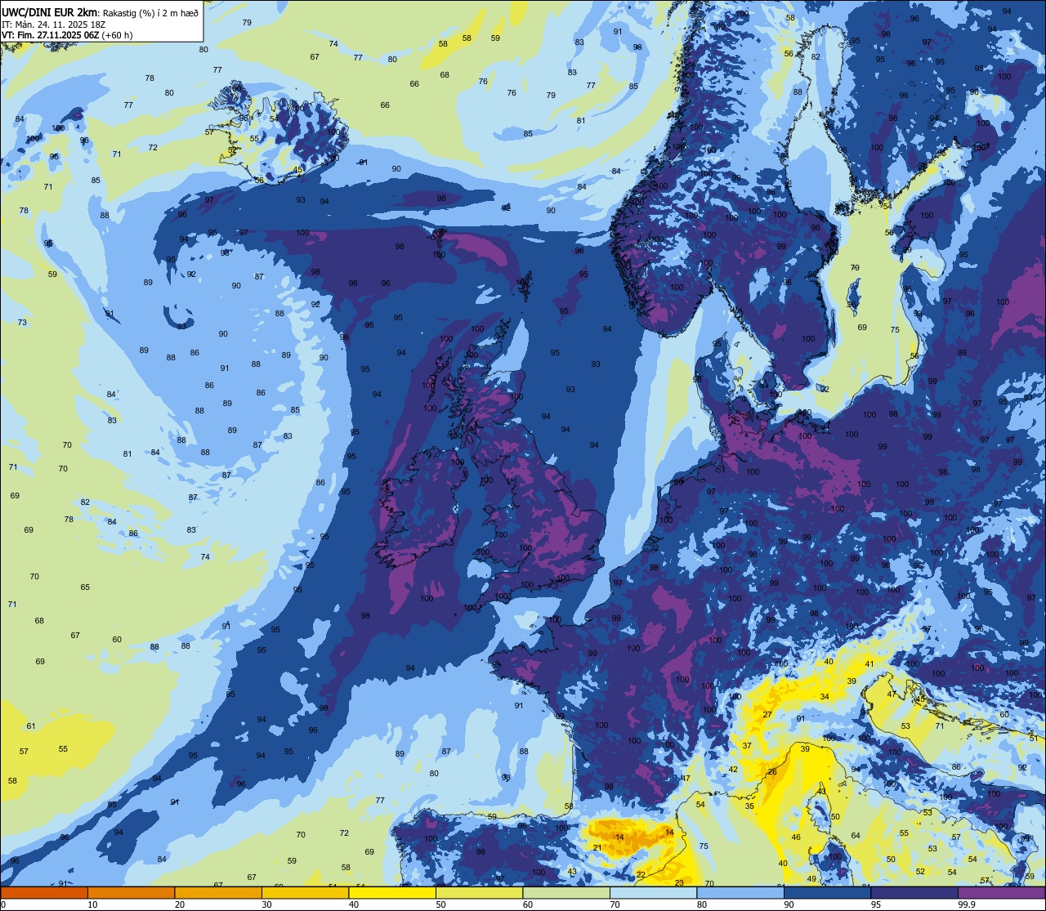Click the humidity value '26' in the orange patch
Screen dimensions: 1046x911
point(771,772)
